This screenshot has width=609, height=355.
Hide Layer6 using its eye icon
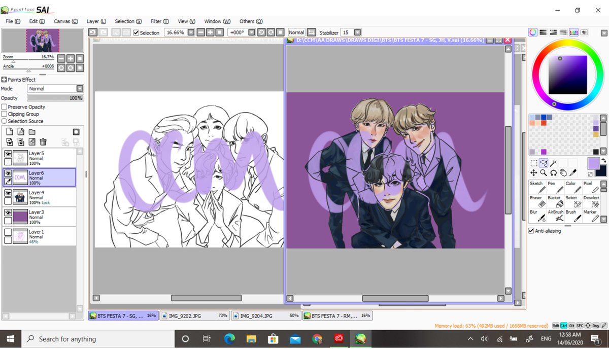pos(8,173)
